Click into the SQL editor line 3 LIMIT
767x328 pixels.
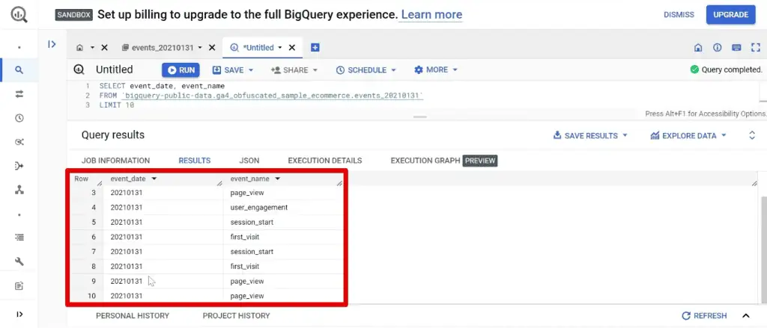pyautogui.click(x=117, y=105)
